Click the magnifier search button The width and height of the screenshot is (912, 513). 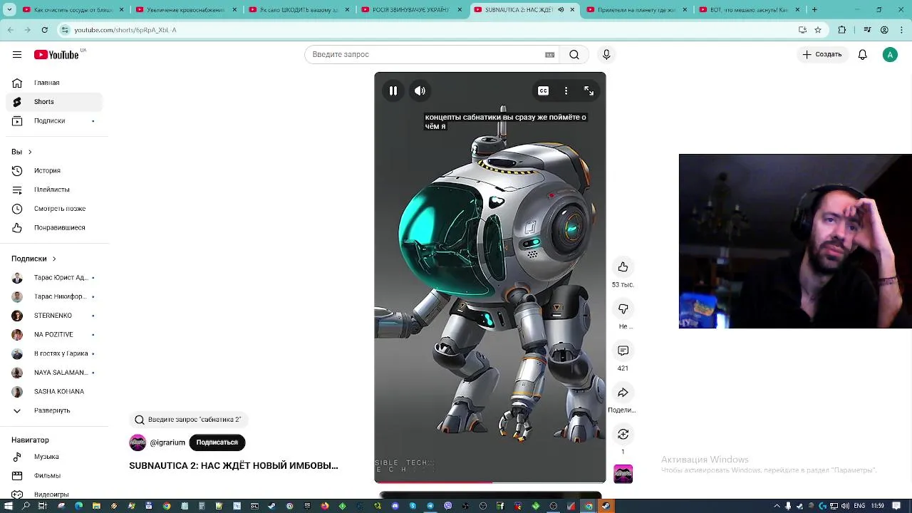click(x=574, y=55)
